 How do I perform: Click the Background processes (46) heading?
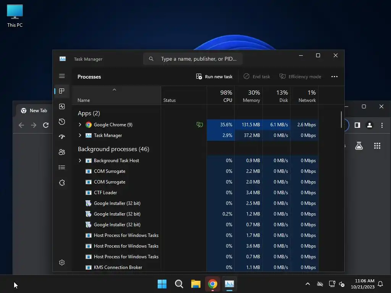click(113, 149)
